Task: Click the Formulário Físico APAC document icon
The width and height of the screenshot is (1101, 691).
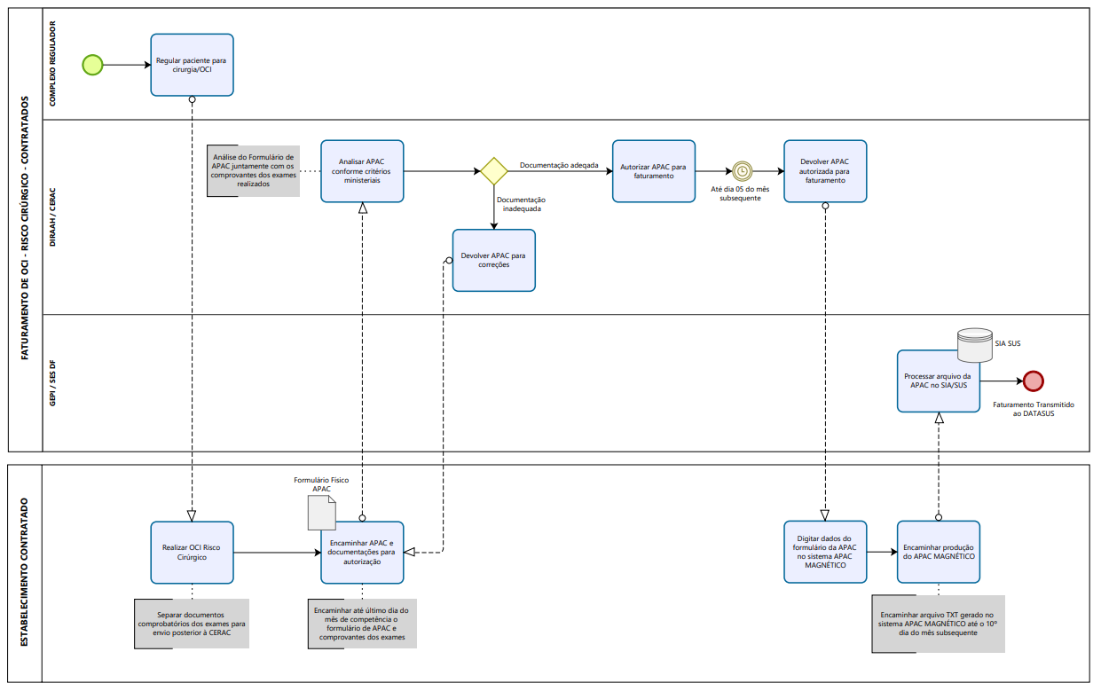Action: (x=321, y=512)
